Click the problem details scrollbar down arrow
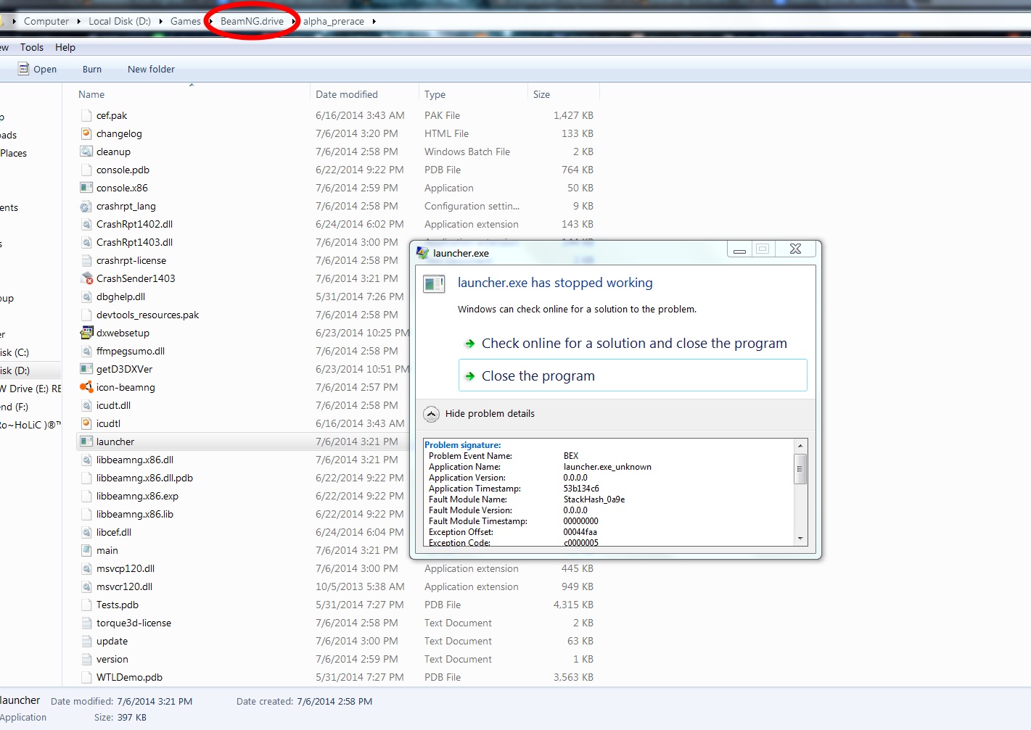This screenshot has width=1031, height=730. point(800,539)
